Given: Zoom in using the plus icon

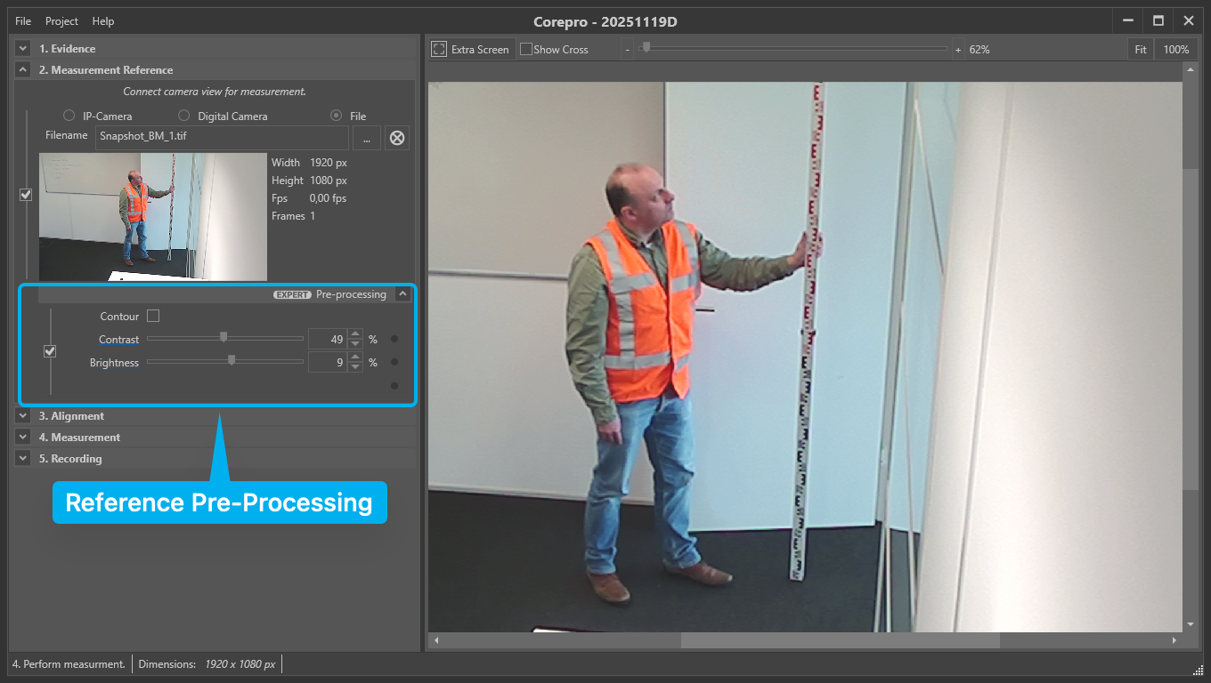Looking at the screenshot, I should point(956,49).
